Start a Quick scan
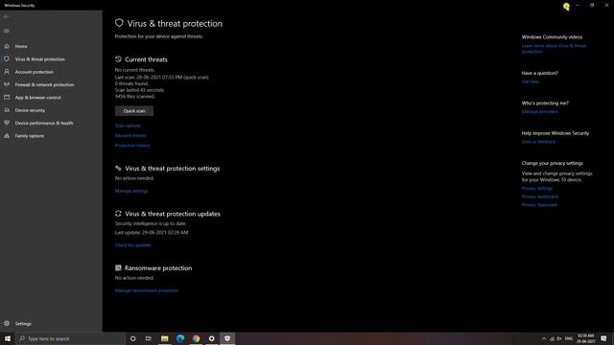This screenshot has height=345, width=614. point(134,111)
